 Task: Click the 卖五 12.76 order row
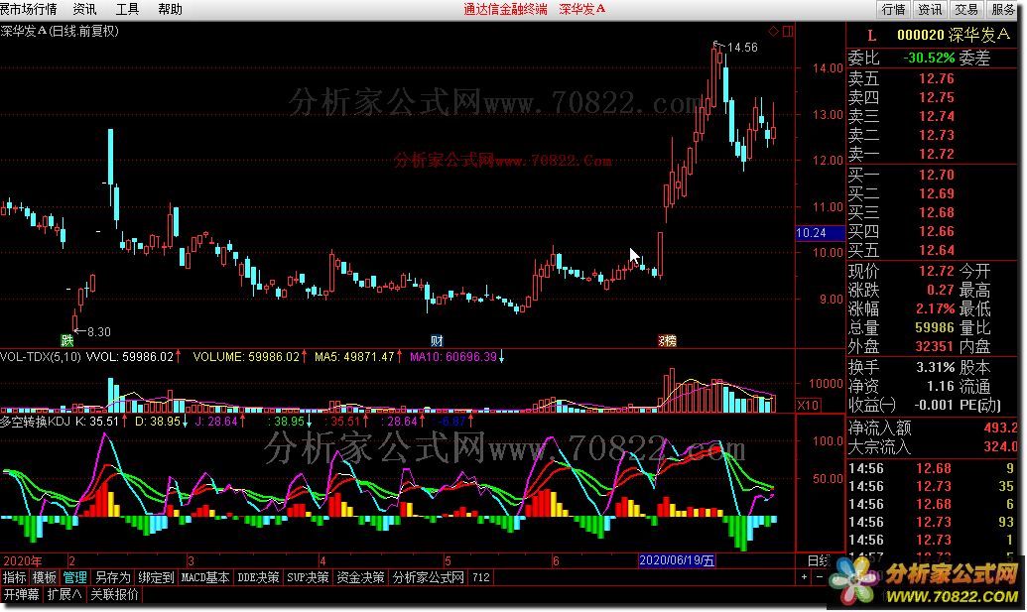[934, 78]
